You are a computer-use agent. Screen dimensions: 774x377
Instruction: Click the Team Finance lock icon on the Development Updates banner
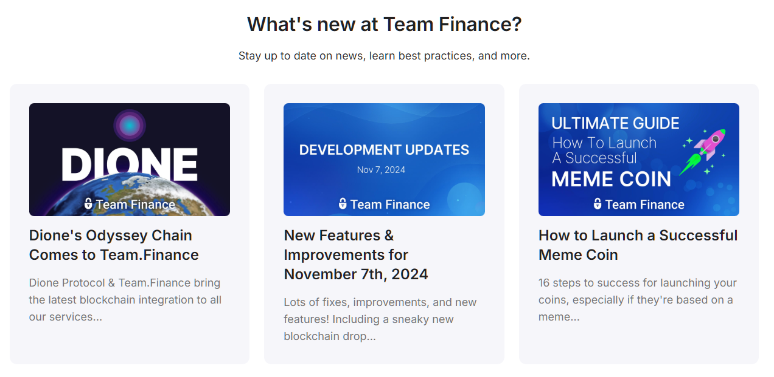(x=343, y=205)
